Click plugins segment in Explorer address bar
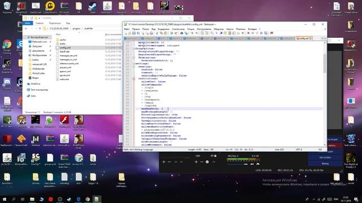 tap(76, 29)
